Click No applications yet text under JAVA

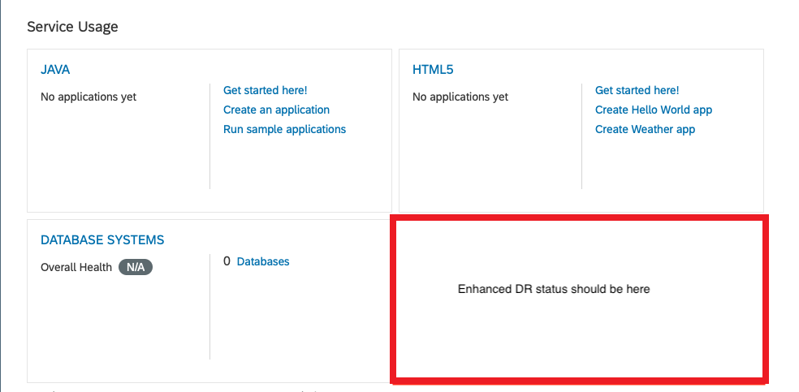[x=89, y=97]
